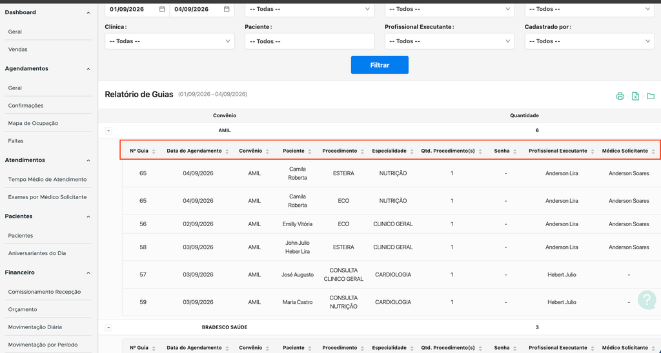The height and width of the screenshot is (353, 661).
Task: Open the Cadastrado por dropdown
Action: pyautogui.click(x=589, y=41)
